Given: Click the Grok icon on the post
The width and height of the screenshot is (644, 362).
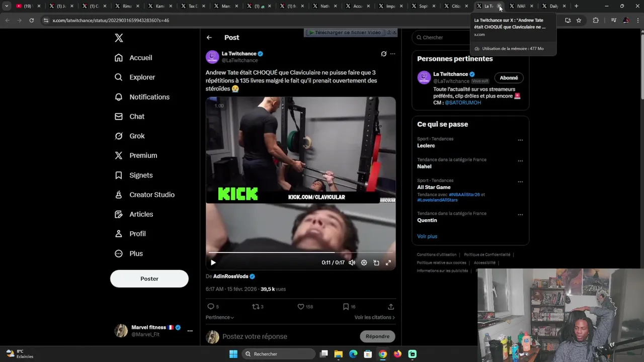Looking at the screenshot, I should (383, 54).
